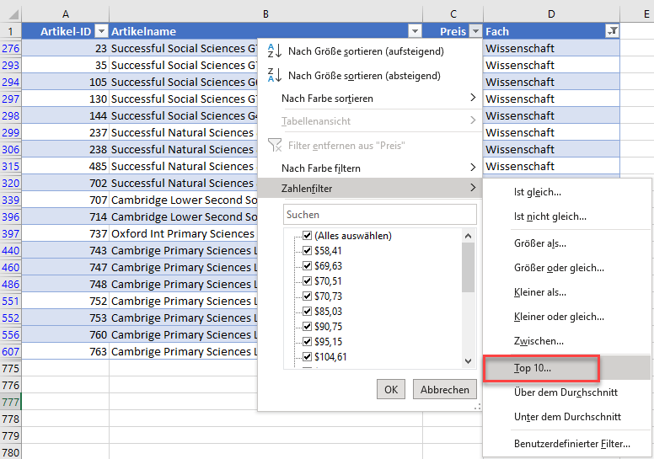Sort descending via Z-A icon

(x=275, y=76)
